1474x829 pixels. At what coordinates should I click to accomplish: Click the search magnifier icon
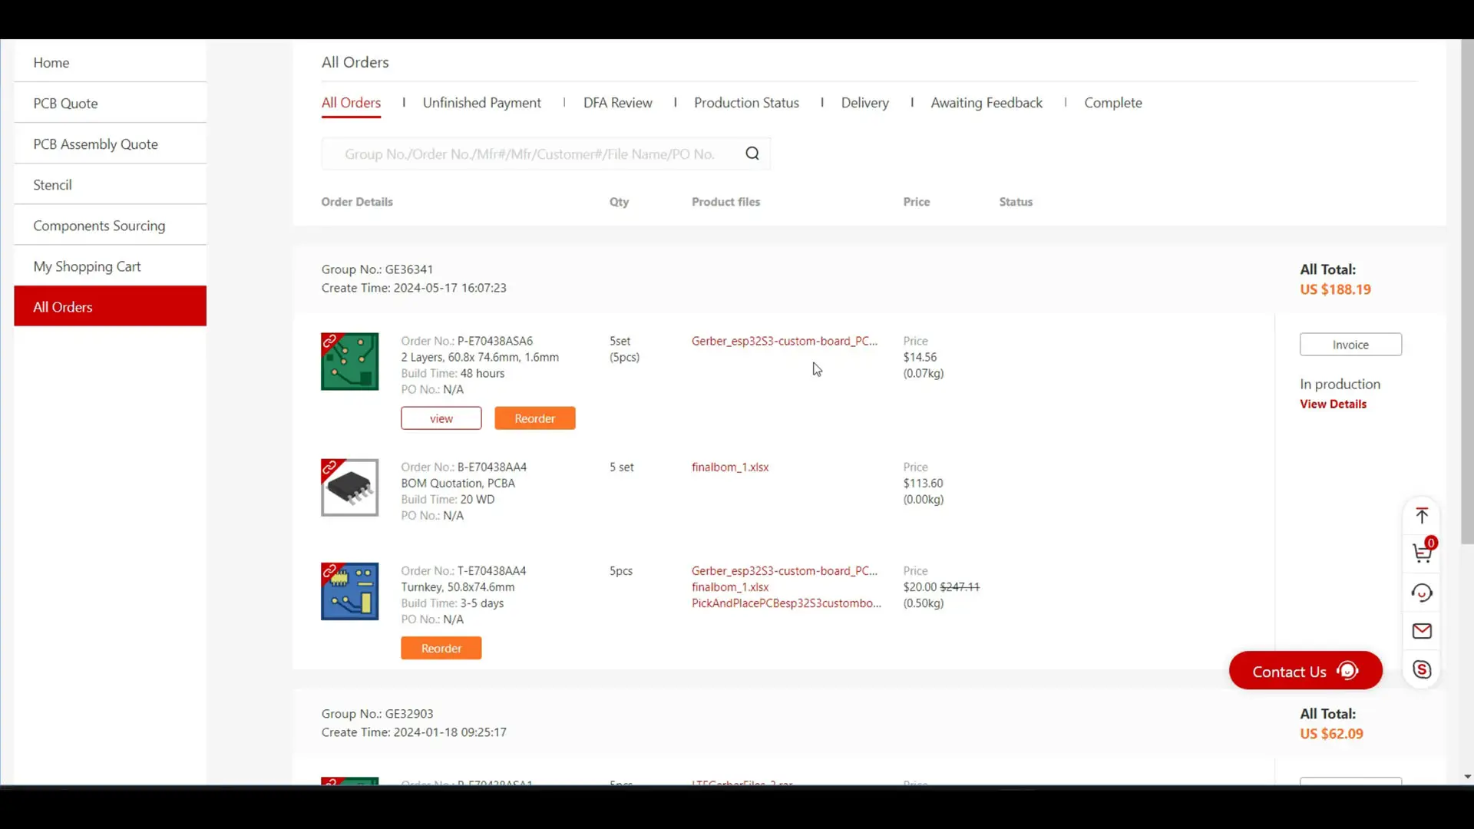click(x=752, y=154)
